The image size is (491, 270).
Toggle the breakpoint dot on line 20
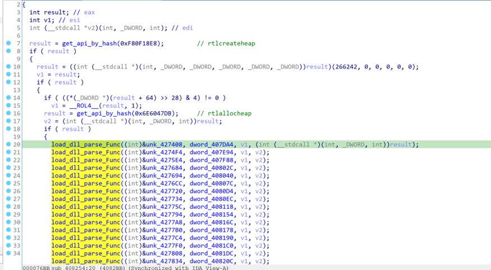point(8,144)
